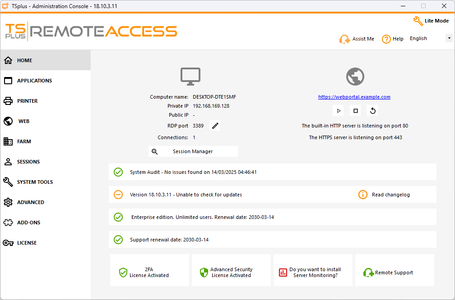Viewport: 455px width, 300px height.
Task: Open Help via question mark icon
Action: (x=386, y=39)
